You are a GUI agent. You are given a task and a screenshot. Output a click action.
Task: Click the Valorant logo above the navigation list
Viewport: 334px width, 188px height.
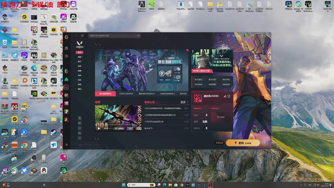79,43
